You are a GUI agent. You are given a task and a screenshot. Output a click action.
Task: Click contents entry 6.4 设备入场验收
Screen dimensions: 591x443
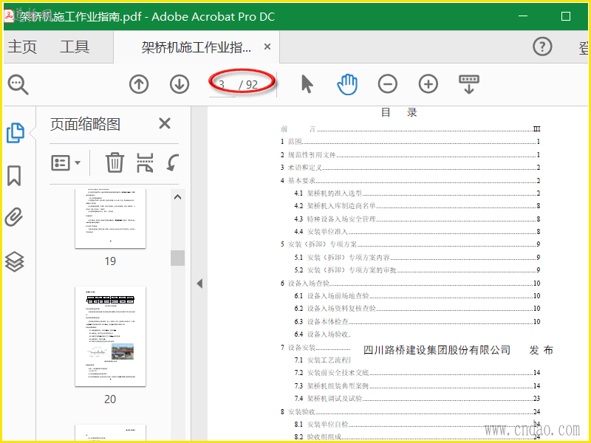323,334
